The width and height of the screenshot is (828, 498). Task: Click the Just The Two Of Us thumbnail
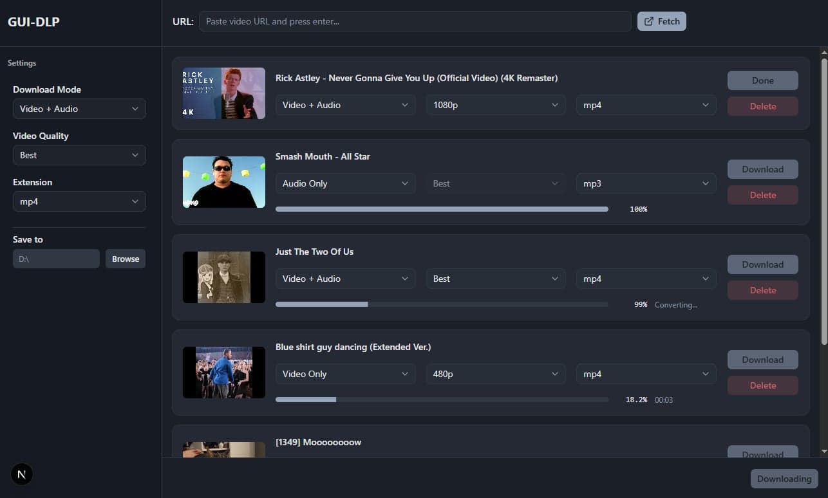[x=224, y=277]
